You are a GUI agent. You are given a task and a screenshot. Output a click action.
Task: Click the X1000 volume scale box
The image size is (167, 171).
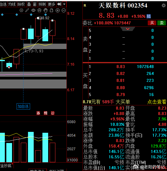pos(72,160)
